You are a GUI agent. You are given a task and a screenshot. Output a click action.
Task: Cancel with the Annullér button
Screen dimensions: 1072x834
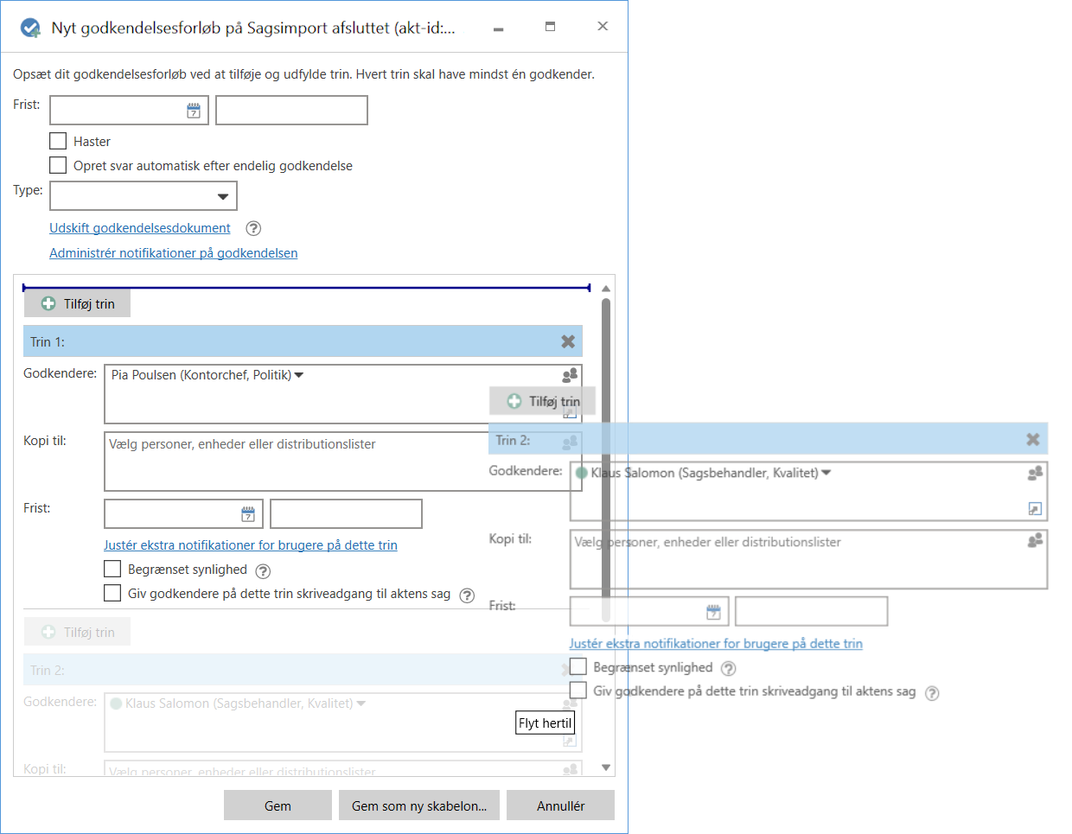[561, 805]
